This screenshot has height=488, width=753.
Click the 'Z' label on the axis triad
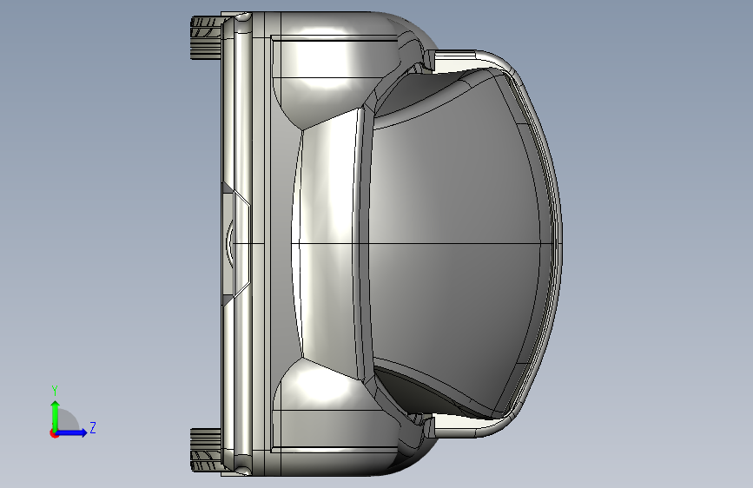pyautogui.click(x=93, y=427)
